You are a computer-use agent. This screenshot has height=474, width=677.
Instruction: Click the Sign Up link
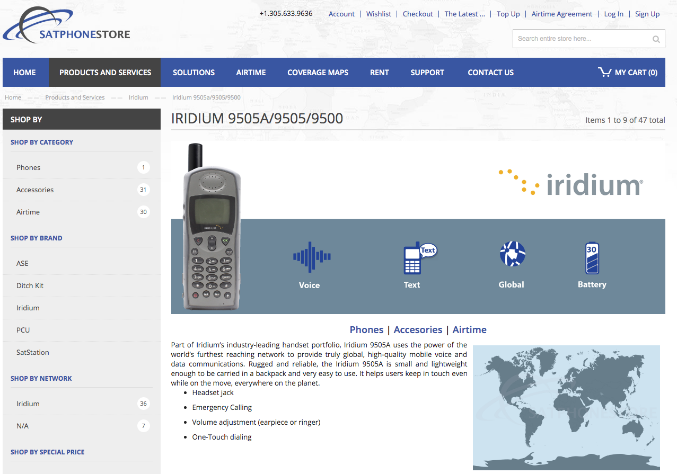click(x=647, y=14)
